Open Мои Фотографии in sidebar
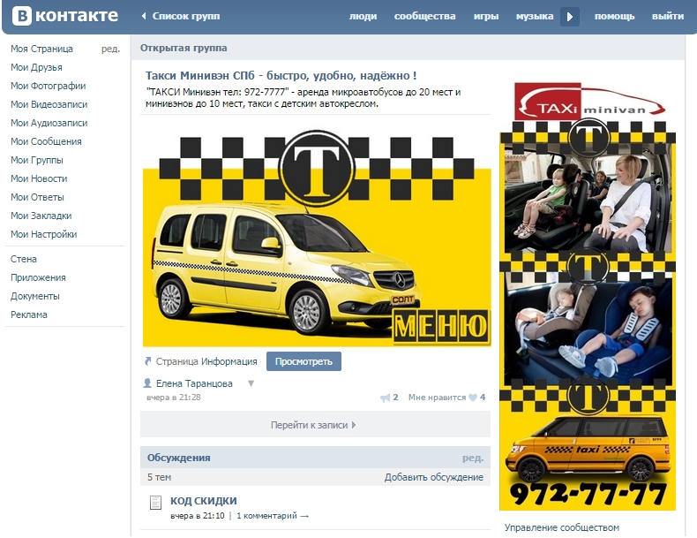This screenshot has width=697, height=538. 48,86
